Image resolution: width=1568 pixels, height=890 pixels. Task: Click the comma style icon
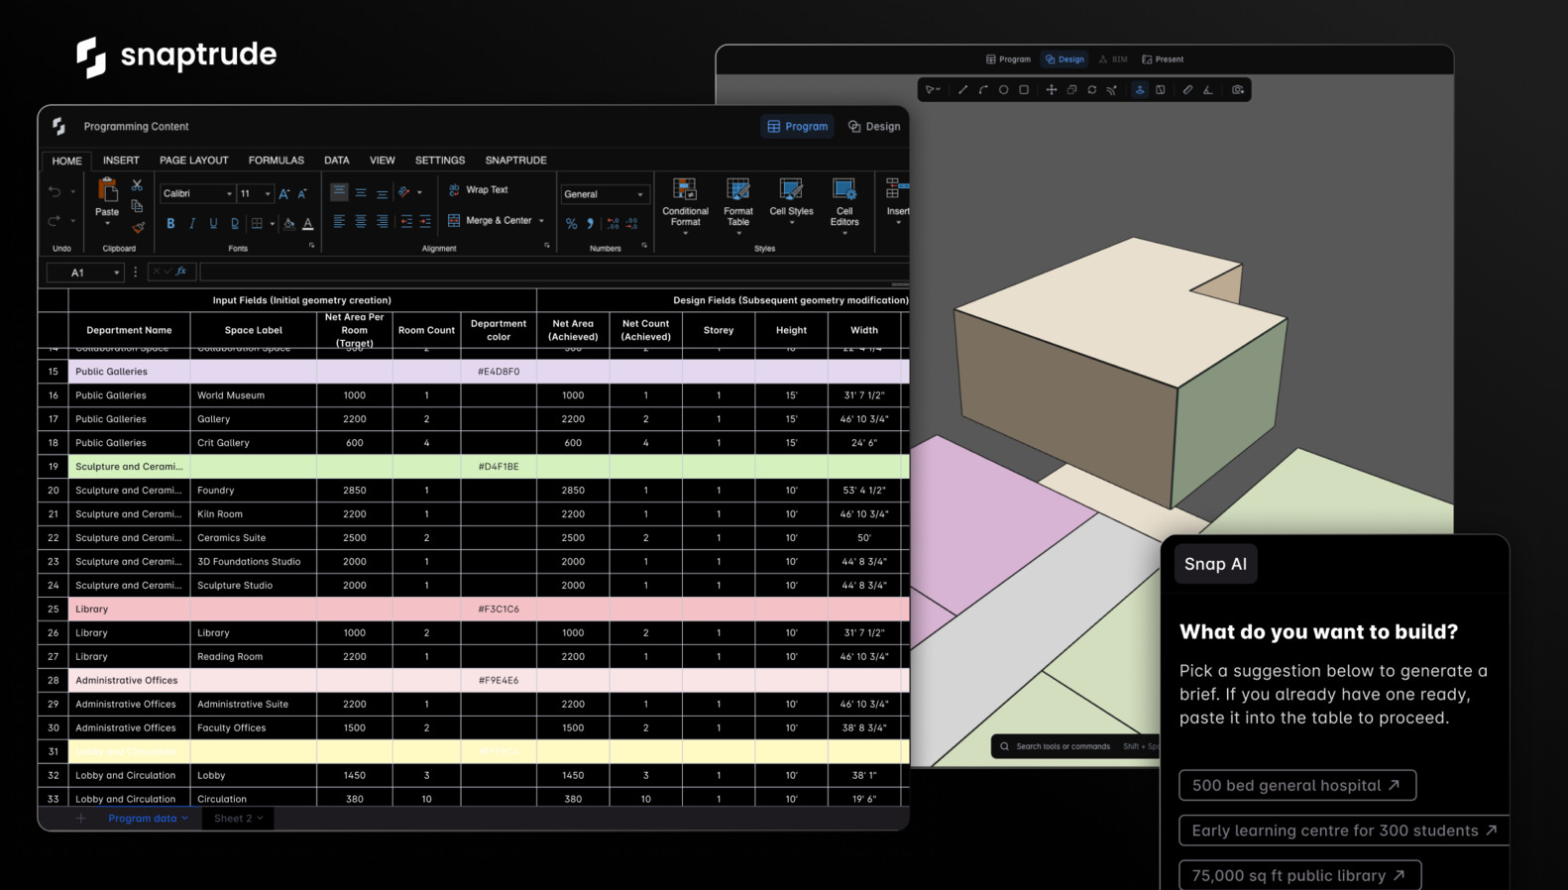point(591,224)
